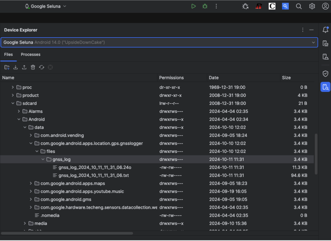Image resolution: width=331 pixels, height=241 pixels.
Task: Create a new directory on the device
Action: coord(7,67)
